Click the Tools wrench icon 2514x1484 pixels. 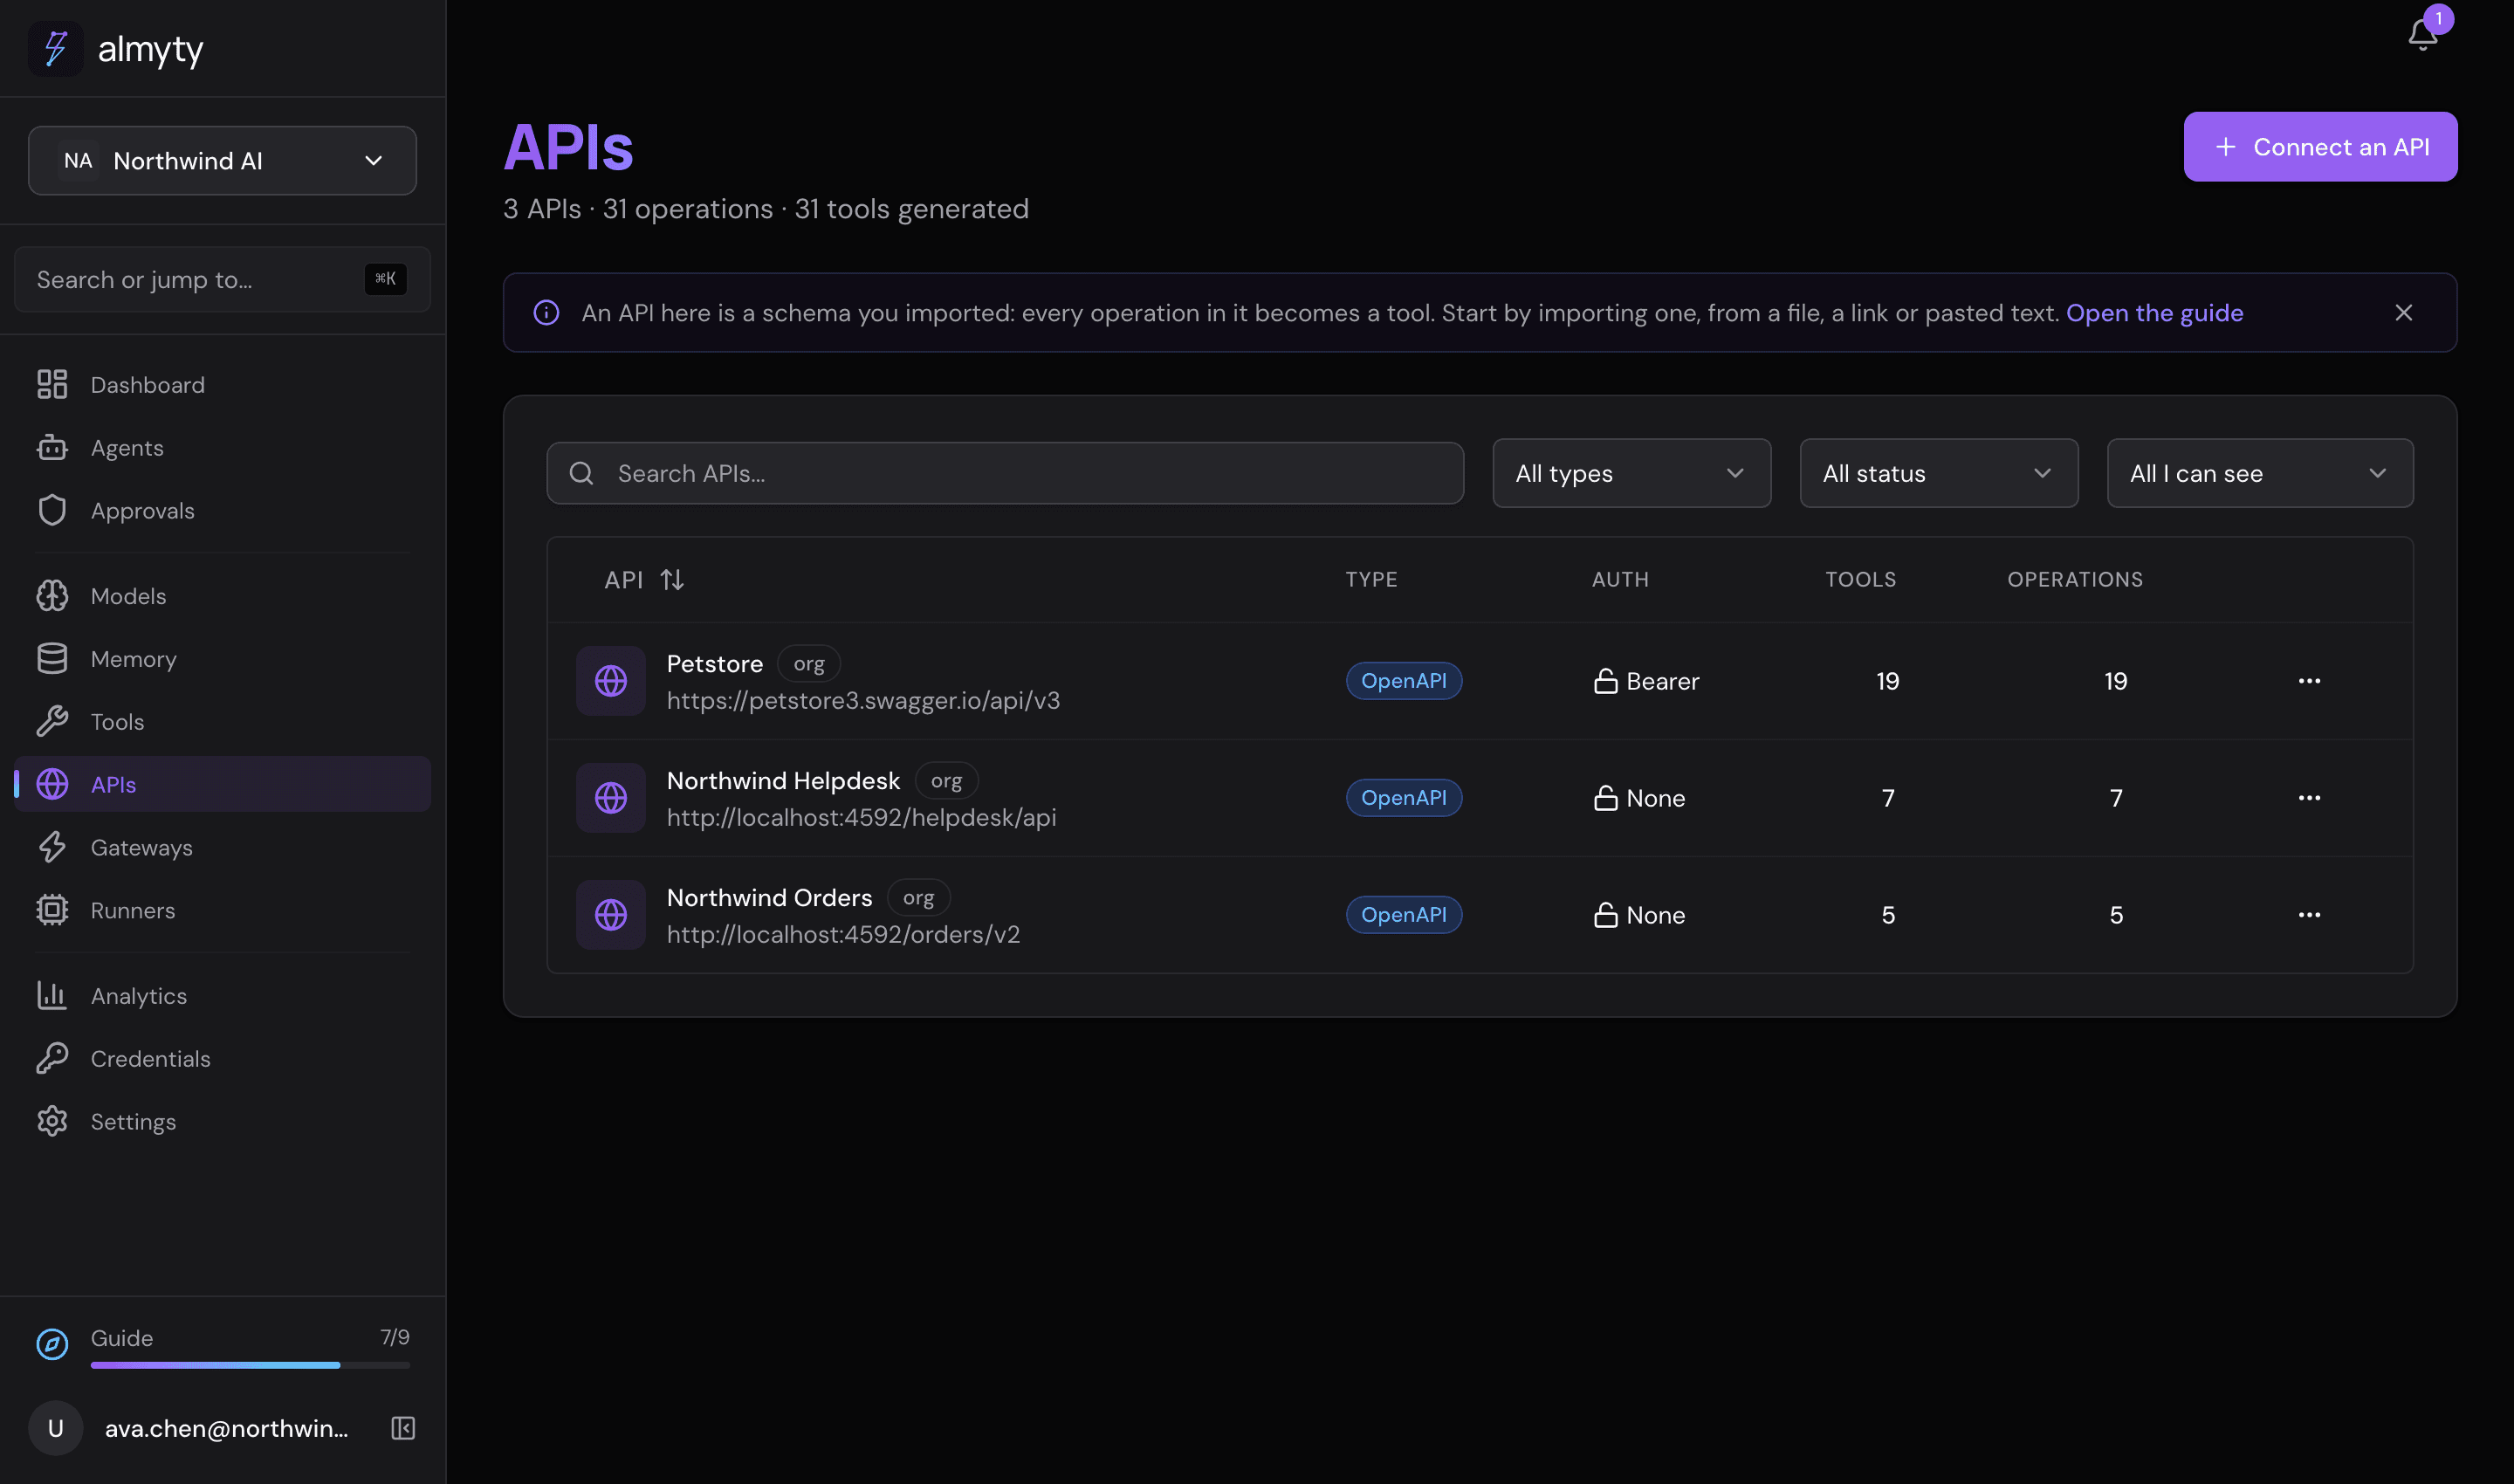52,721
